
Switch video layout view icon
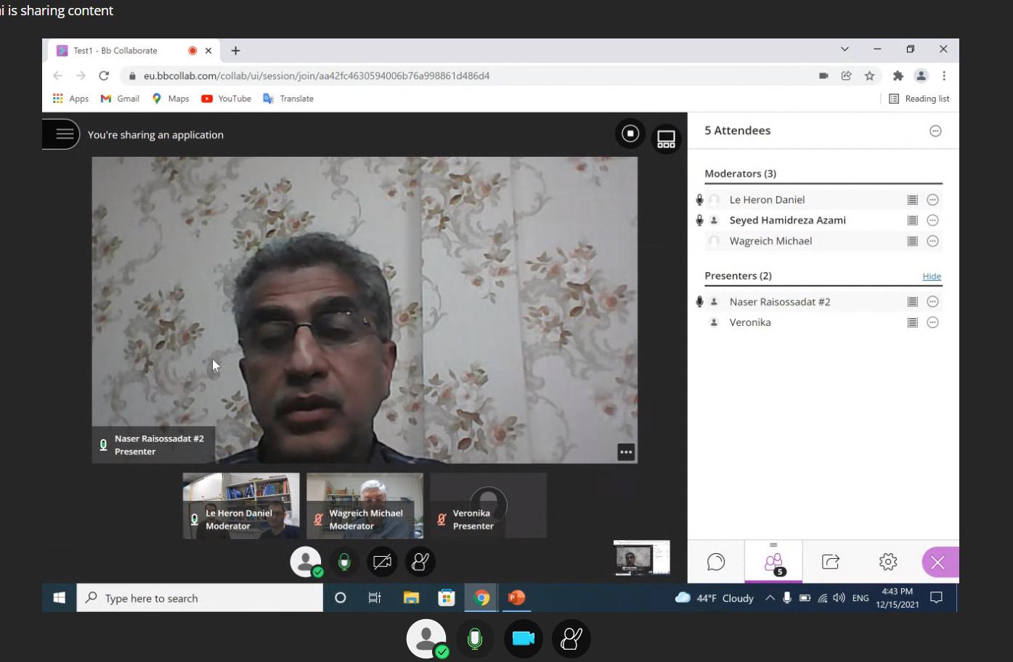666,139
